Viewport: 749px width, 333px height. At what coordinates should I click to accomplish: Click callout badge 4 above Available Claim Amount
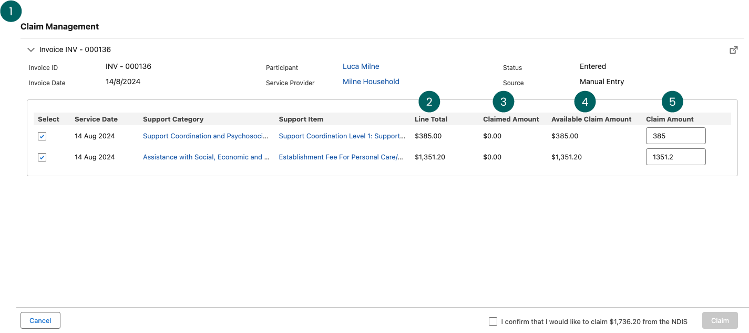tap(585, 102)
